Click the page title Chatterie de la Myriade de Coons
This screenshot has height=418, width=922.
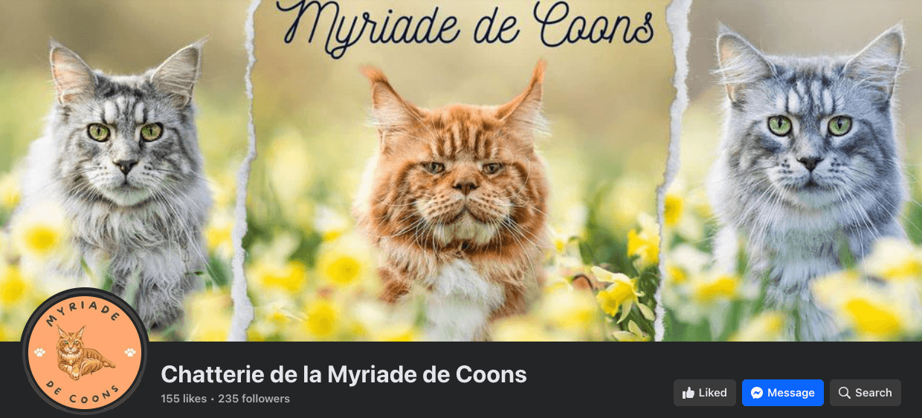(x=344, y=374)
